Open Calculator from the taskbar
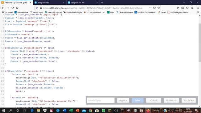Screen dimensions: 201x113 click(x=142, y=110)
